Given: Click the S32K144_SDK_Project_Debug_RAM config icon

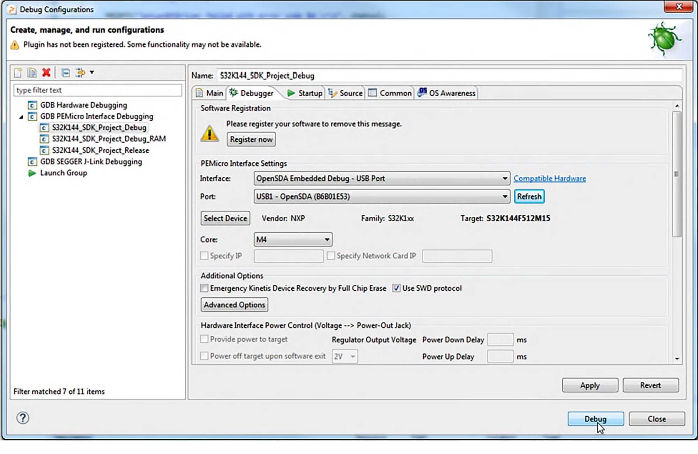Looking at the screenshot, I should (44, 139).
